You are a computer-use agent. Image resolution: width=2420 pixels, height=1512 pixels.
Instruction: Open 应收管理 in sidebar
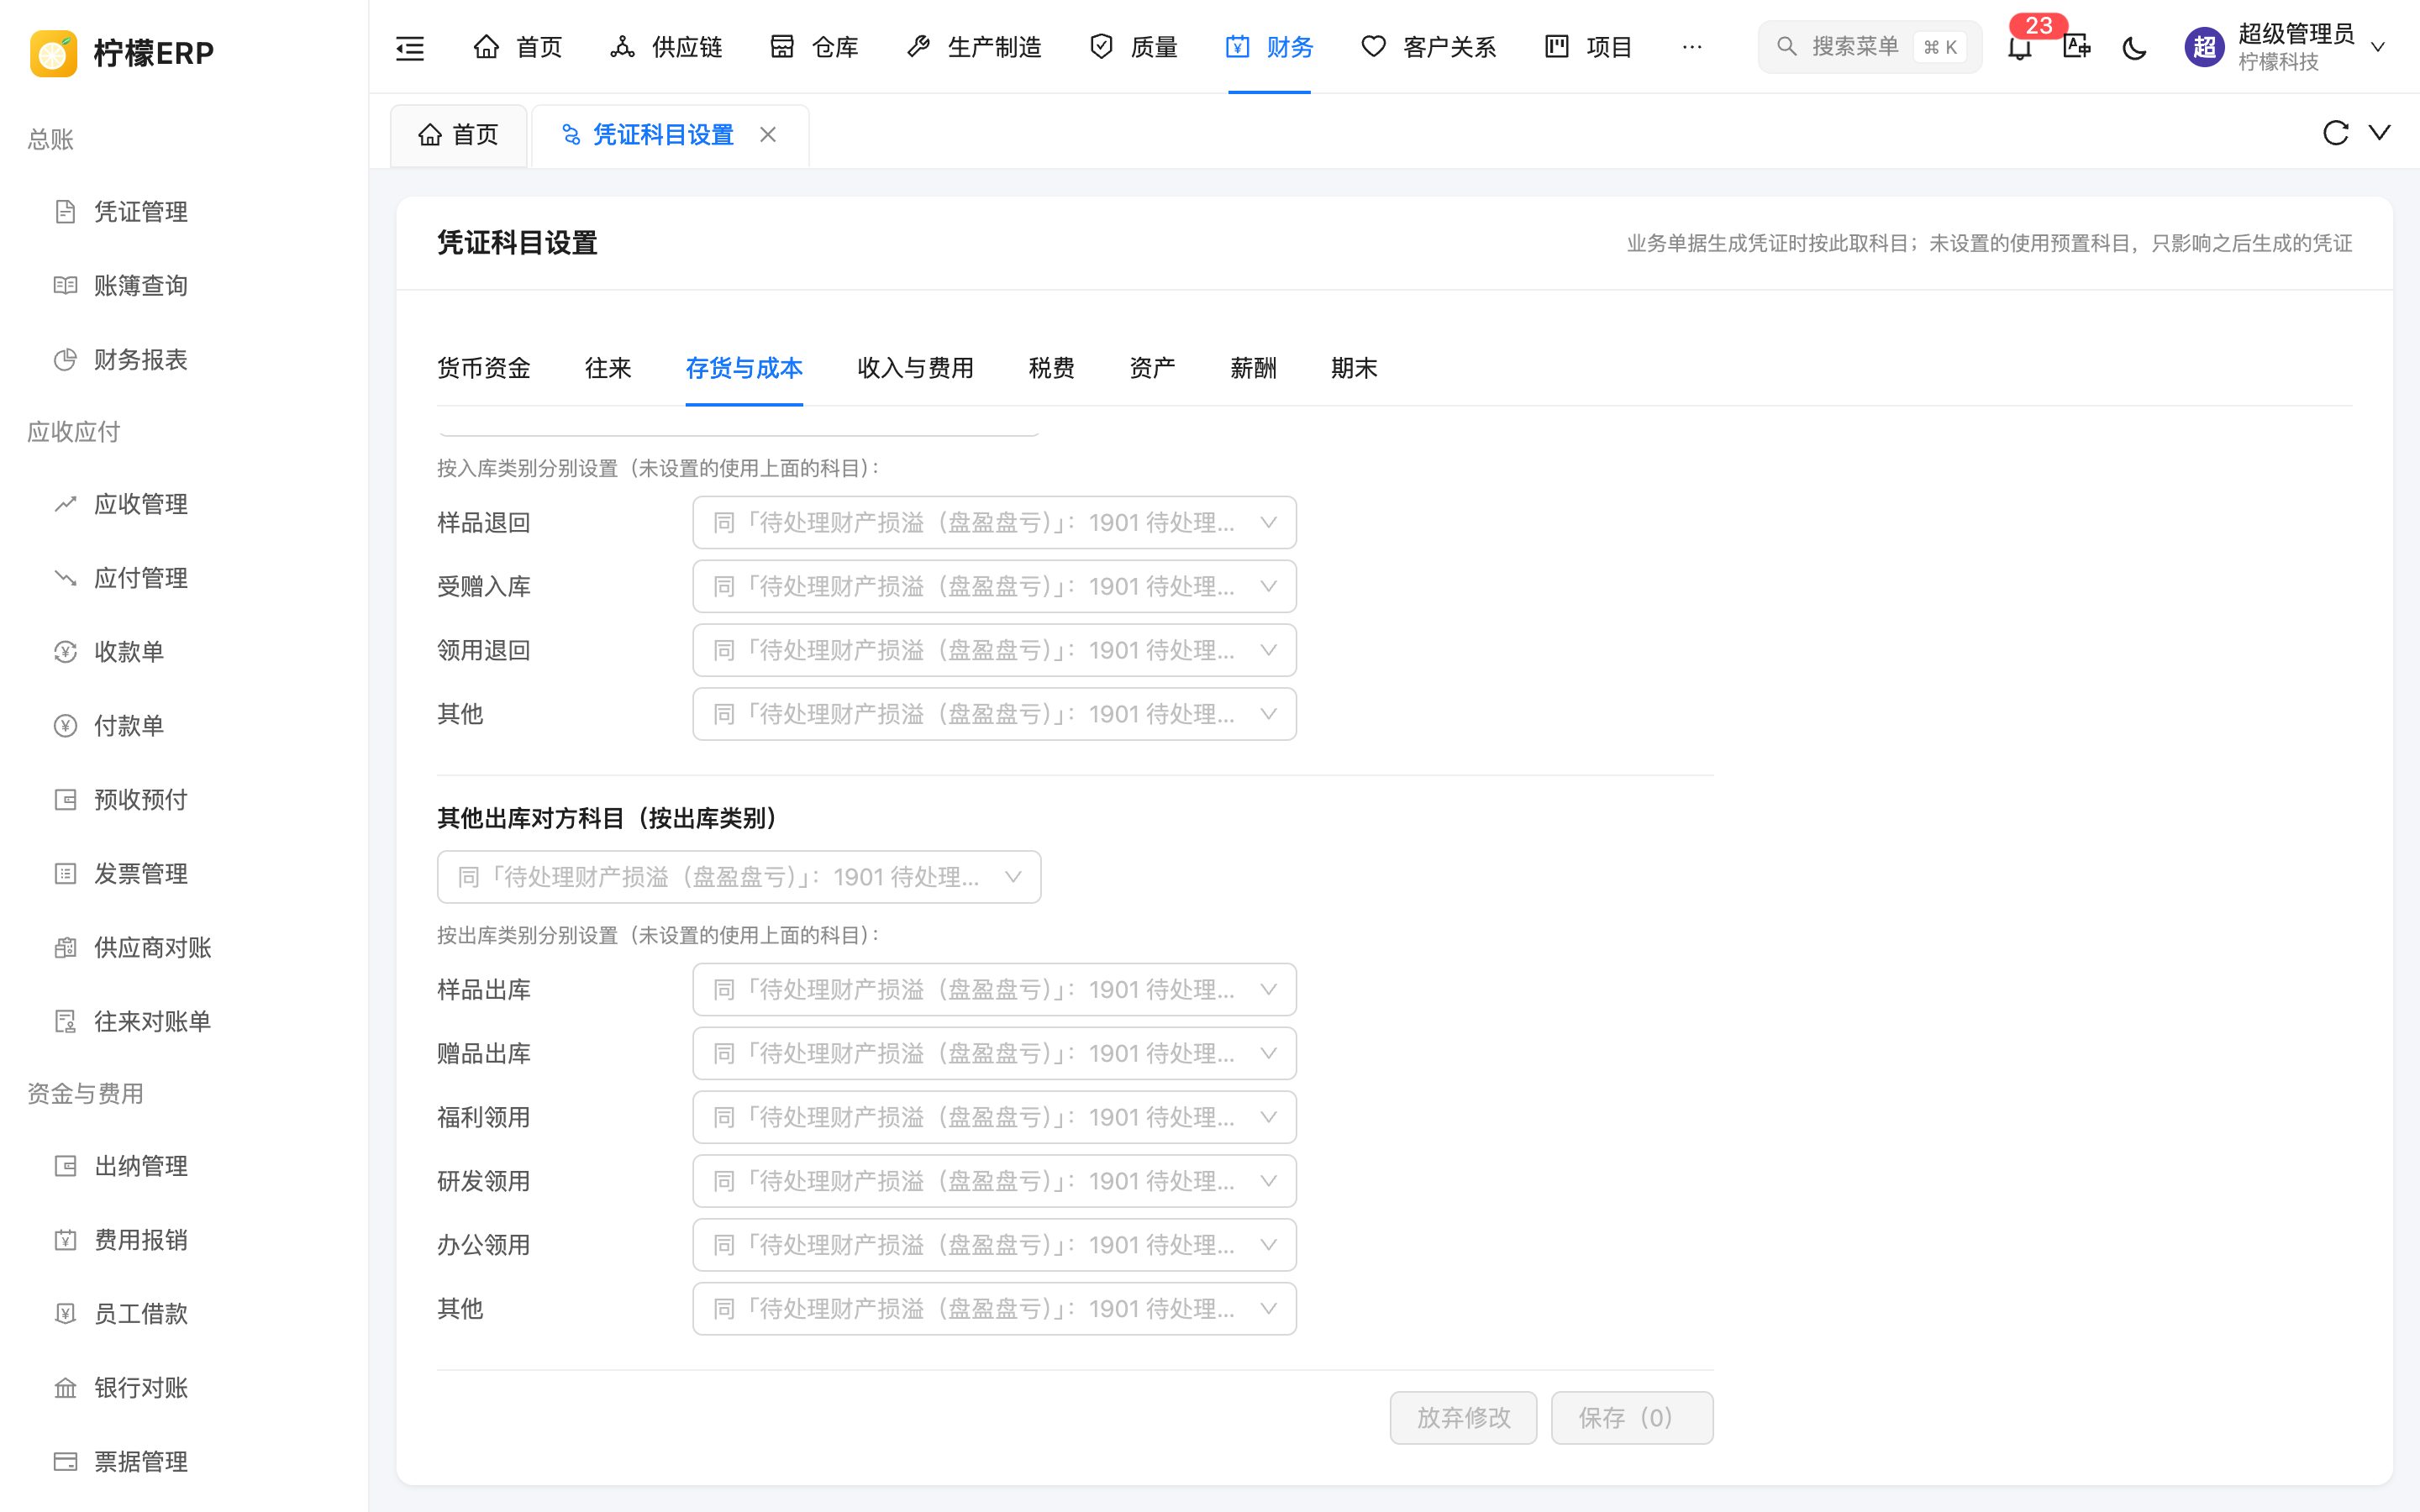click(141, 504)
